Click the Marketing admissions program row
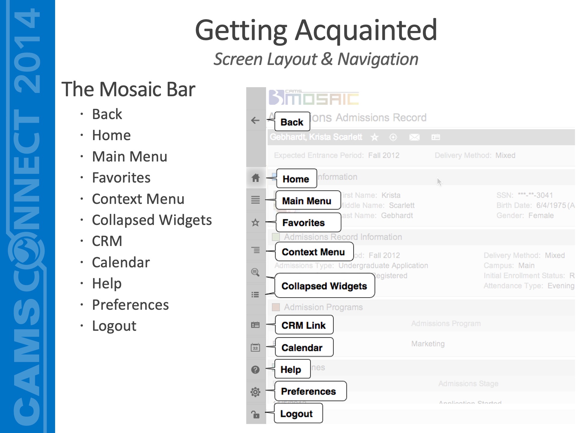The height and width of the screenshot is (433, 578). point(428,344)
